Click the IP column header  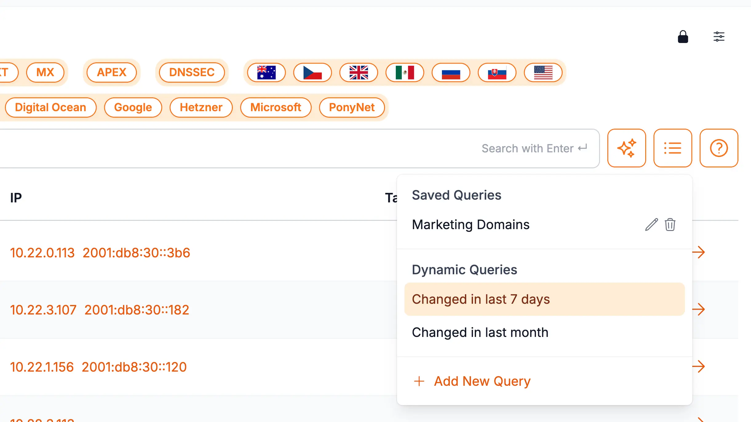16,198
